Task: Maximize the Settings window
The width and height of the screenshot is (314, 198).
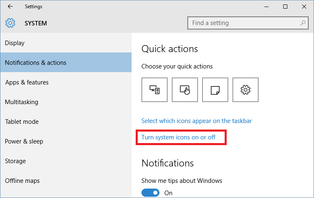Action: coord(285,7)
